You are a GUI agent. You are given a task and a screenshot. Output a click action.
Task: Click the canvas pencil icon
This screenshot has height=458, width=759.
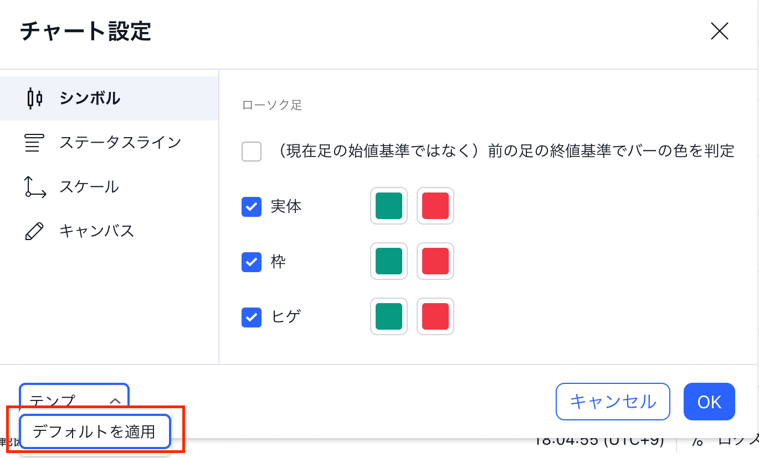[x=34, y=231]
